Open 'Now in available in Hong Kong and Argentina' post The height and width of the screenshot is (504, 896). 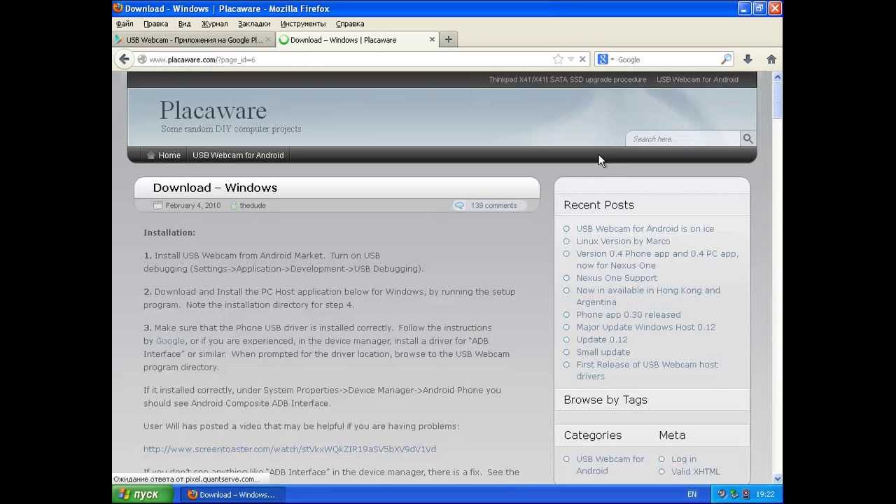[x=648, y=296]
